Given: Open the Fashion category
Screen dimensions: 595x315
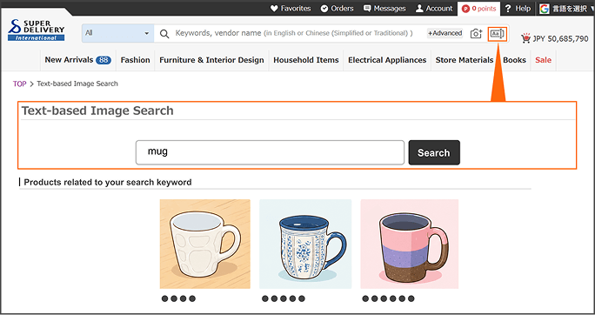Looking at the screenshot, I should click(135, 60).
